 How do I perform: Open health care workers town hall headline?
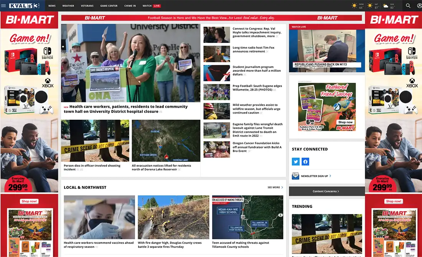(x=126, y=109)
